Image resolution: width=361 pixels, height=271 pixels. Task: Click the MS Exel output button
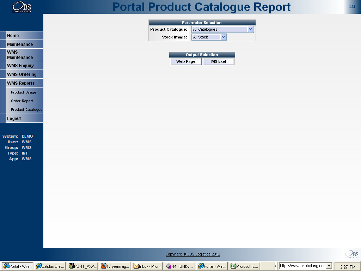click(x=219, y=61)
